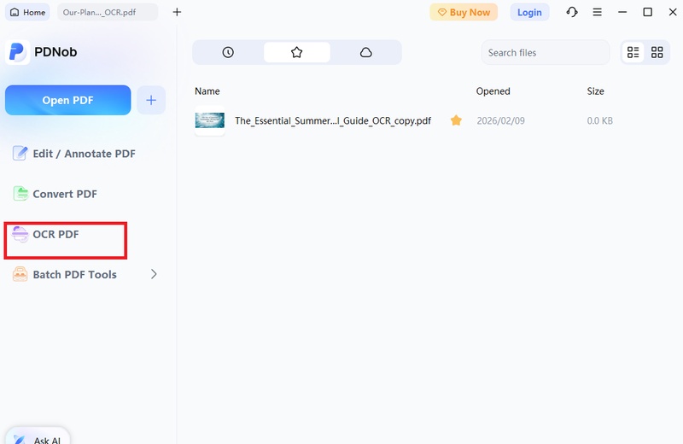The width and height of the screenshot is (683, 444).
Task: Click the Buy Now button
Action: [x=464, y=12]
